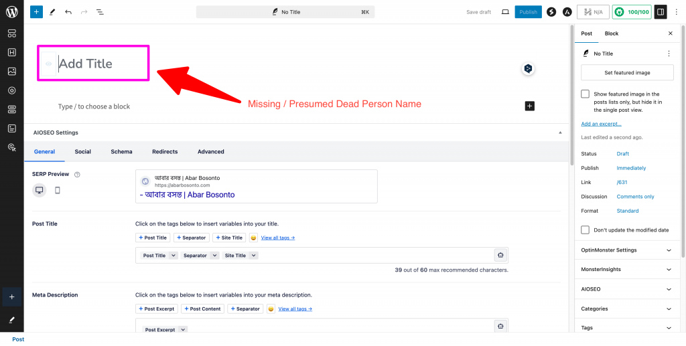Click the desktop preview icon in SERP Preview
Viewport: 686px width, 346px height.
tap(40, 190)
